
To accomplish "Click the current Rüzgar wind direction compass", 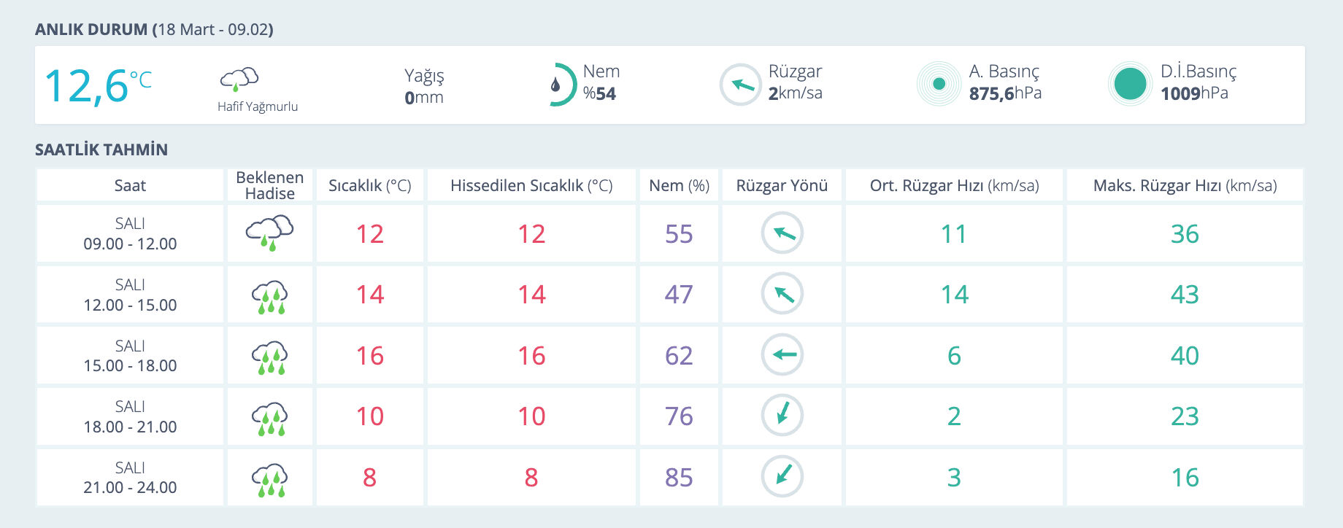I will coord(741,85).
